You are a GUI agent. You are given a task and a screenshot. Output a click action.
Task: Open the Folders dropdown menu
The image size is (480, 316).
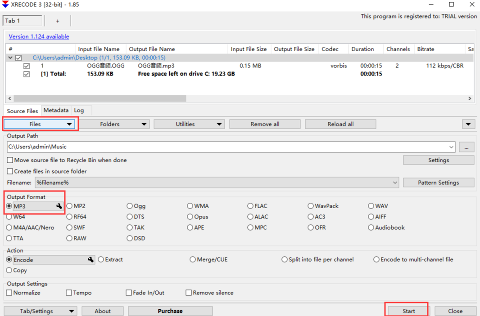114,124
